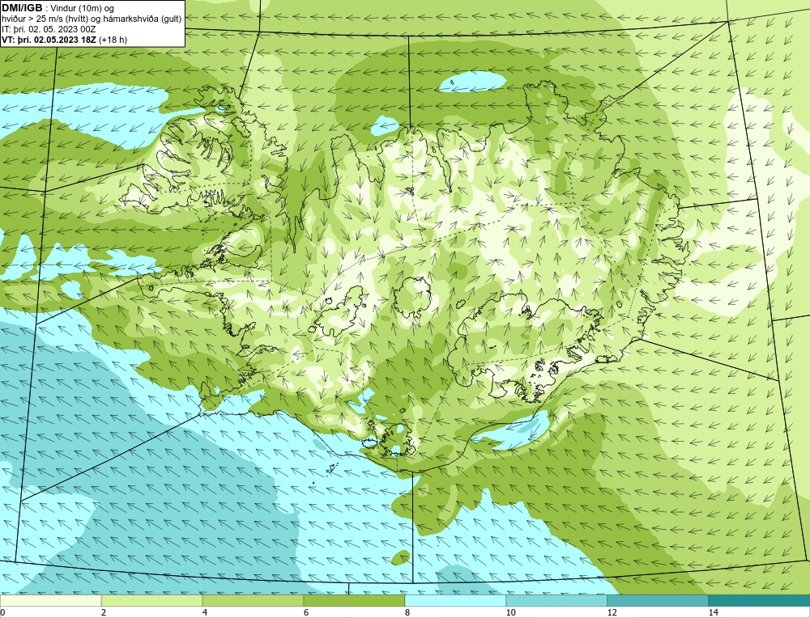This screenshot has height=618, width=810.
Task: Click the darkest teal swatch above 14
Action: (760, 600)
